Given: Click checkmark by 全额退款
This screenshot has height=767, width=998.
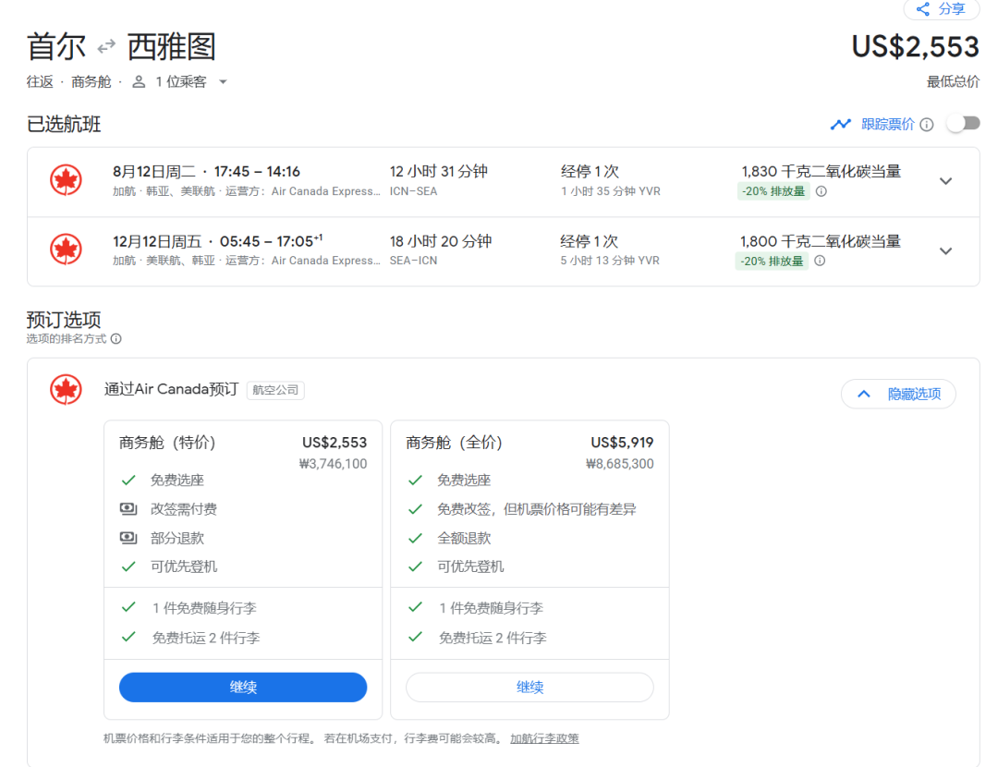Looking at the screenshot, I should (415, 538).
